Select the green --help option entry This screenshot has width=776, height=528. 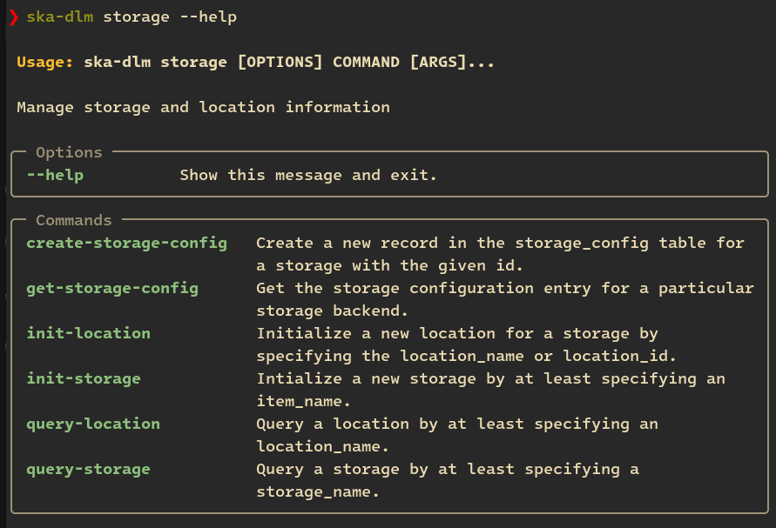coord(55,175)
